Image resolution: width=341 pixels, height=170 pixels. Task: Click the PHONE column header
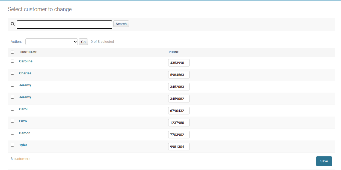point(174,52)
